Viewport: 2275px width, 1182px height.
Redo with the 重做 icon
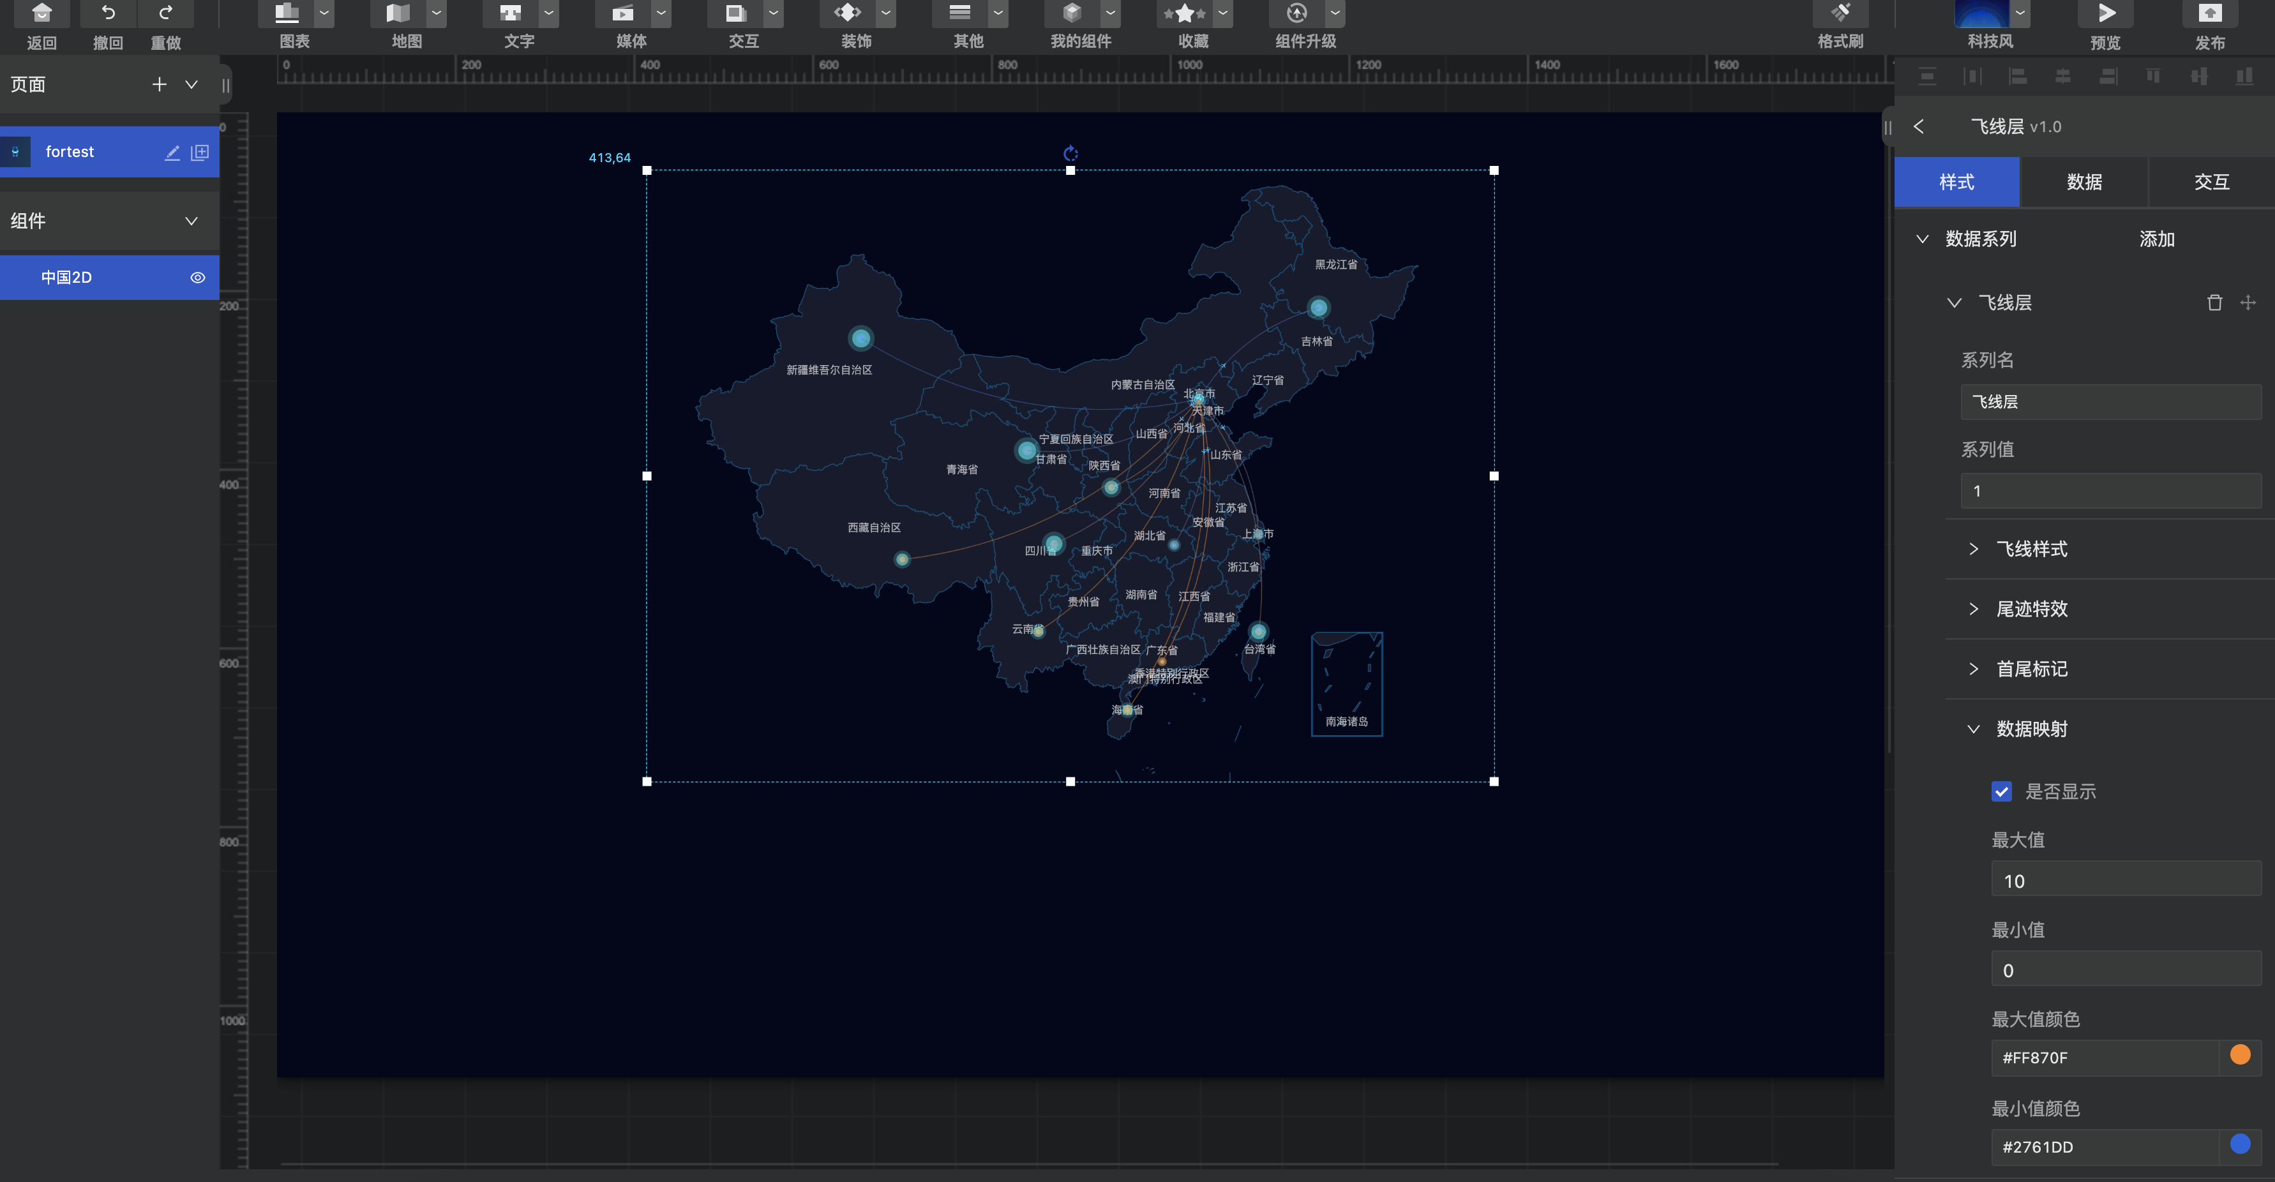coord(165,13)
